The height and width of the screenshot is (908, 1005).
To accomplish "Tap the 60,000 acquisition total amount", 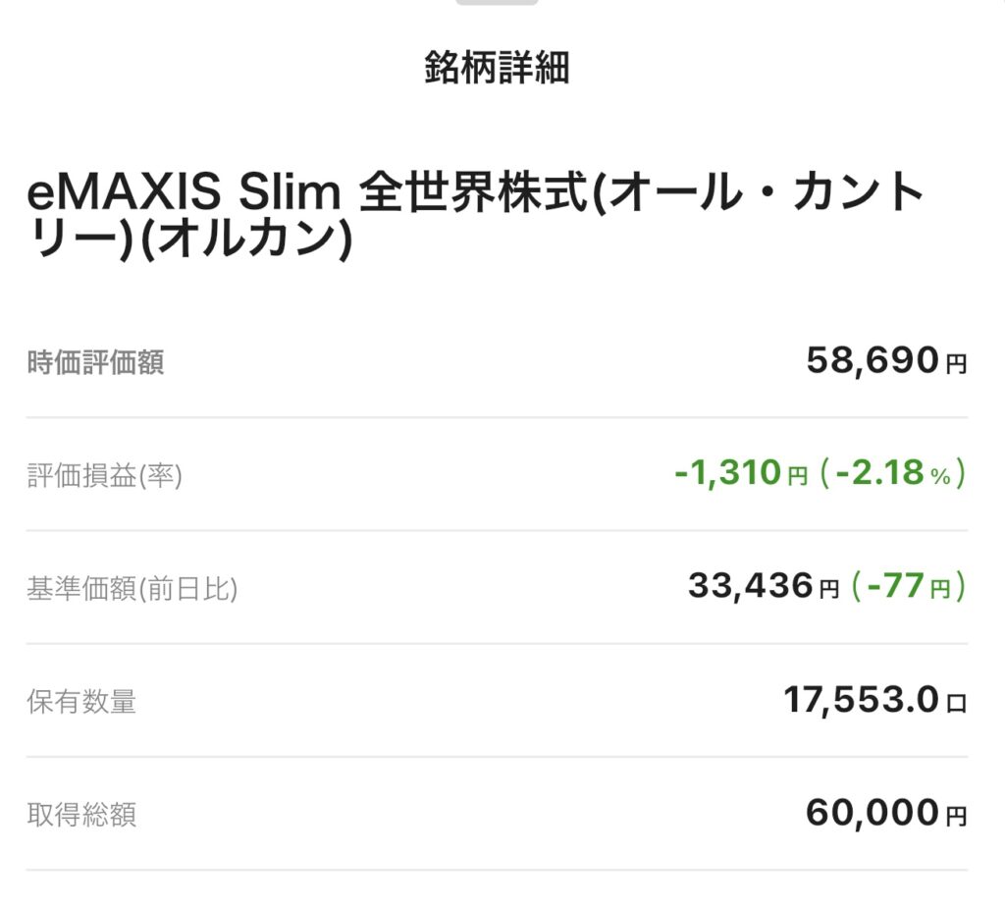I will click(x=873, y=814).
